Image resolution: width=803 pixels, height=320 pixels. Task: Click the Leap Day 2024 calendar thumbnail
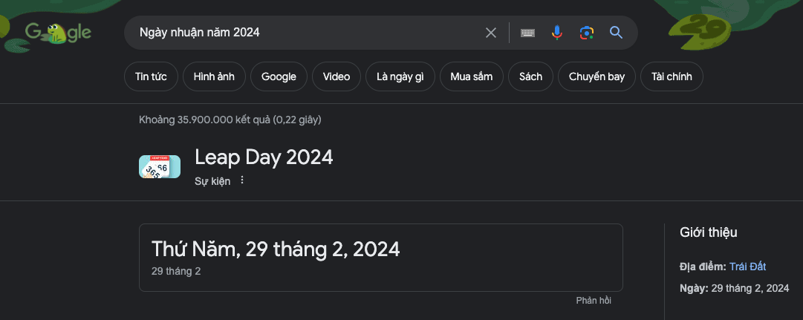click(x=160, y=167)
